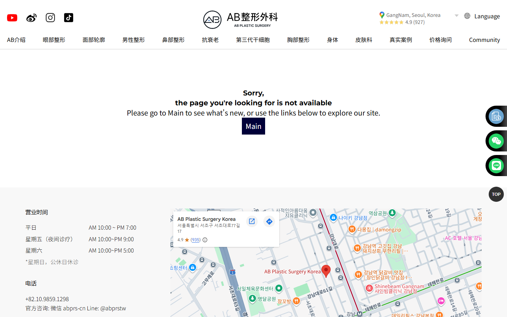Open the 鼻部整形 menu
This screenshot has width=507, height=317.
click(173, 40)
